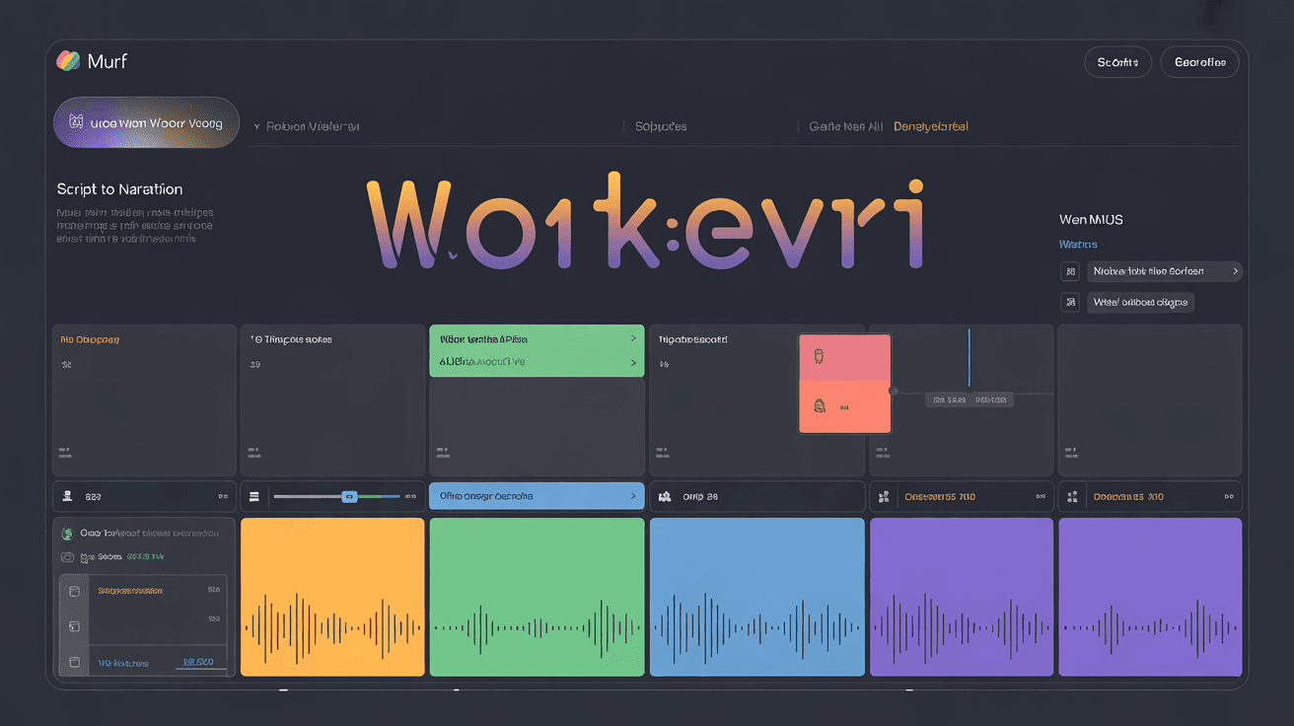Click the square icon beside the first Wen MIUS row
This screenshot has height=726, width=1294.
[1069, 271]
